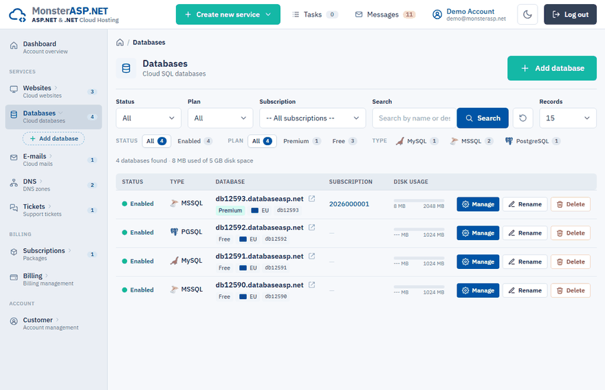The width and height of the screenshot is (605, 390).
Task: Click the Customer user icon in sidebar
Action: (14, 321)
